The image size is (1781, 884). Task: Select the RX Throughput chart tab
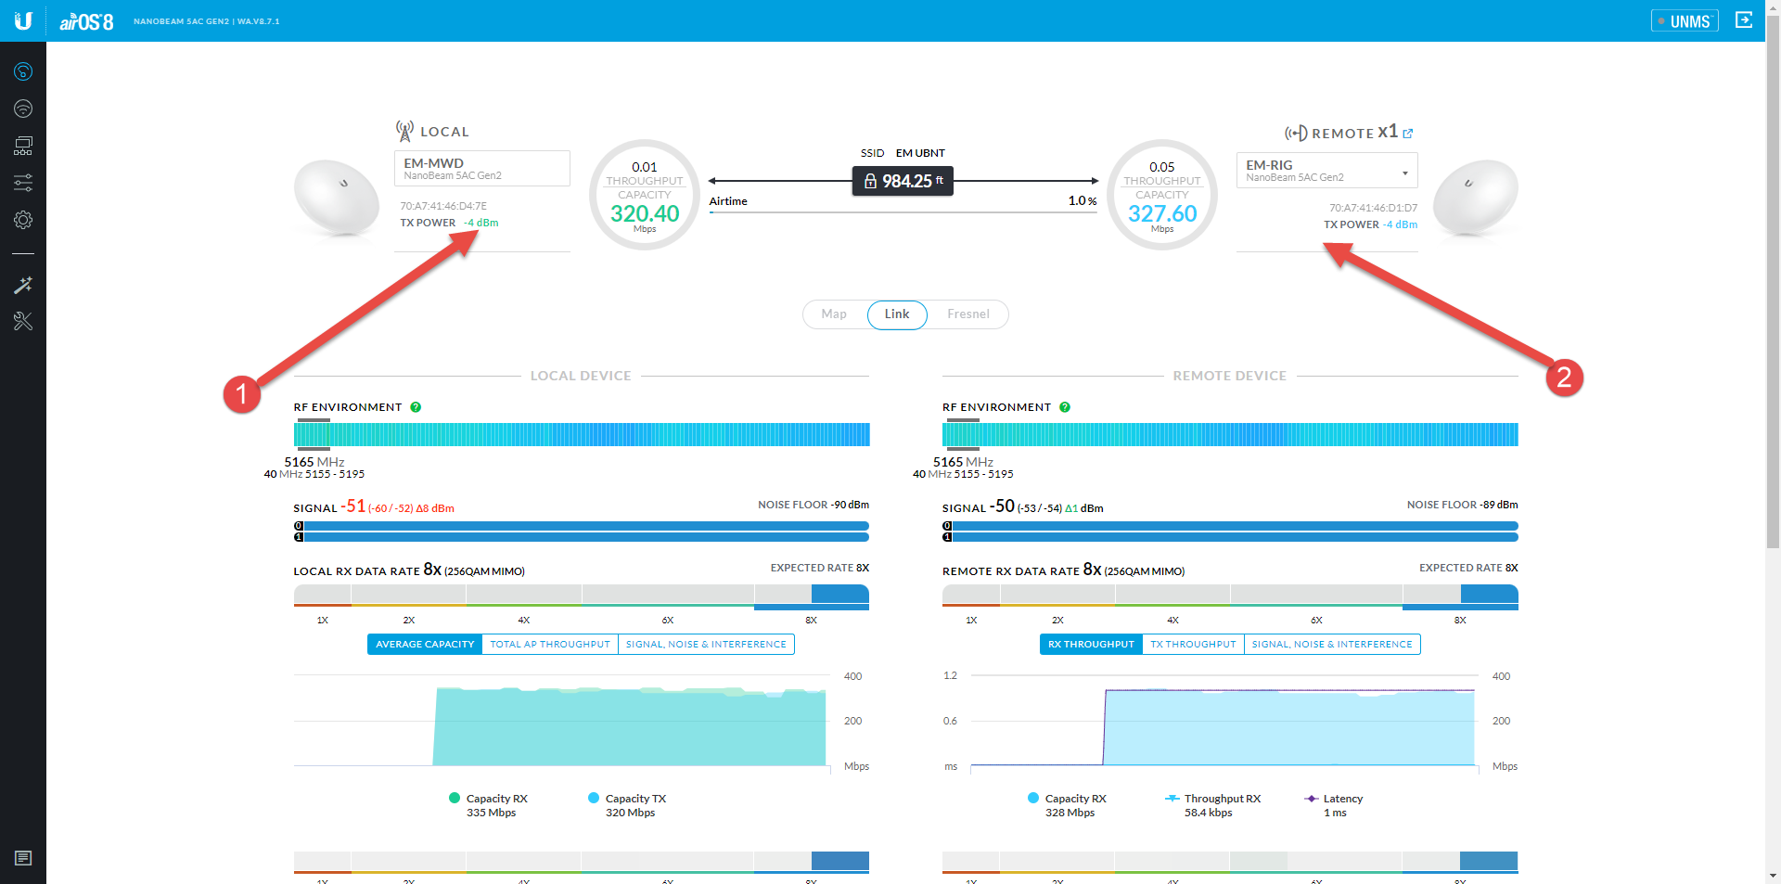[1091, 644]
